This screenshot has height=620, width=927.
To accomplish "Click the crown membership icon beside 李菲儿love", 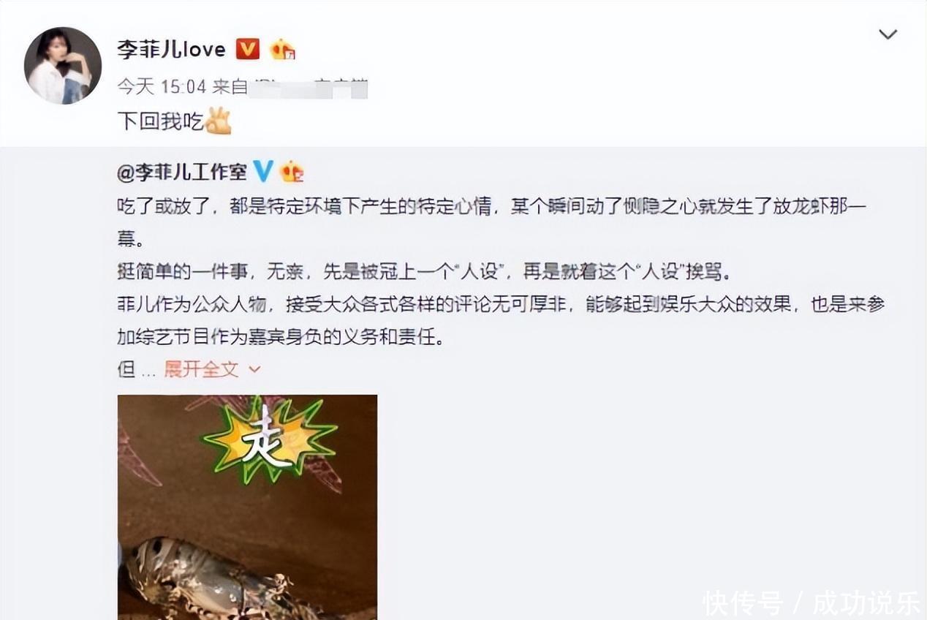I will [x=282, y=49].
